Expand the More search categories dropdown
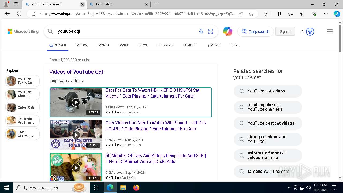This screenshot has width=343, height=193. point(213,45)
